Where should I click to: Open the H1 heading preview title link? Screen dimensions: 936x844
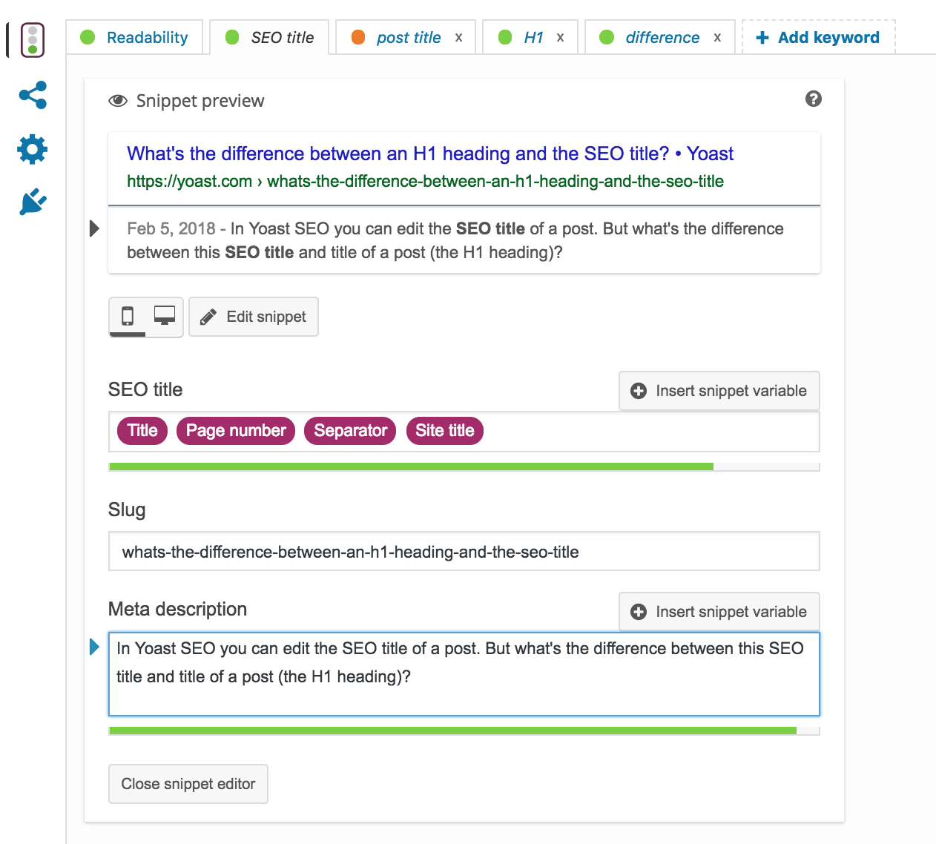[429, 154]
